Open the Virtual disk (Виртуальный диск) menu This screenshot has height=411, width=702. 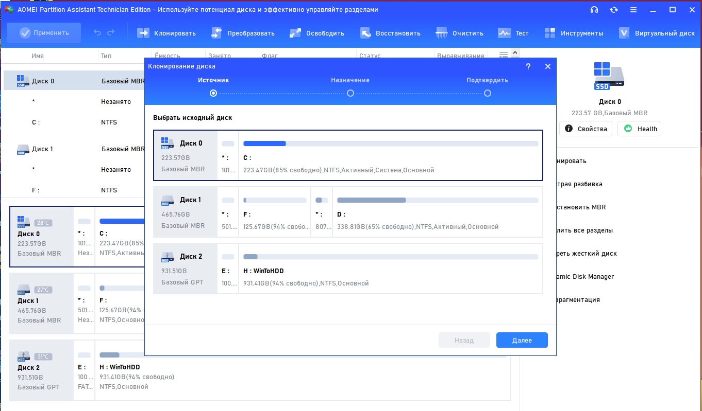click(x=657, y=33)
